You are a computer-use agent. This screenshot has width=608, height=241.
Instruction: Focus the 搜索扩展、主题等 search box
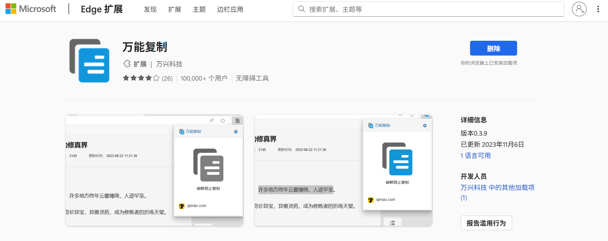point(428,9)
